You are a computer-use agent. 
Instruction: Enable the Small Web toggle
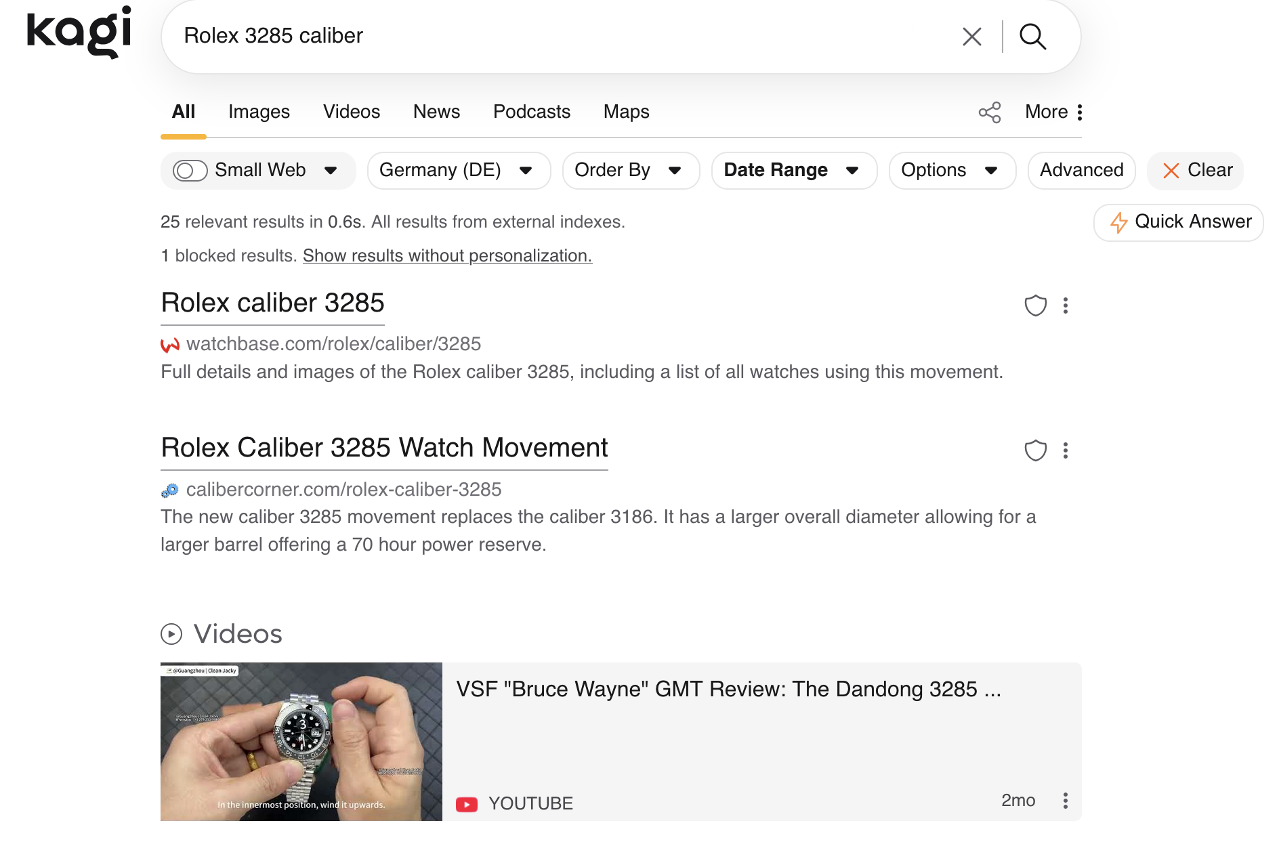190,170
